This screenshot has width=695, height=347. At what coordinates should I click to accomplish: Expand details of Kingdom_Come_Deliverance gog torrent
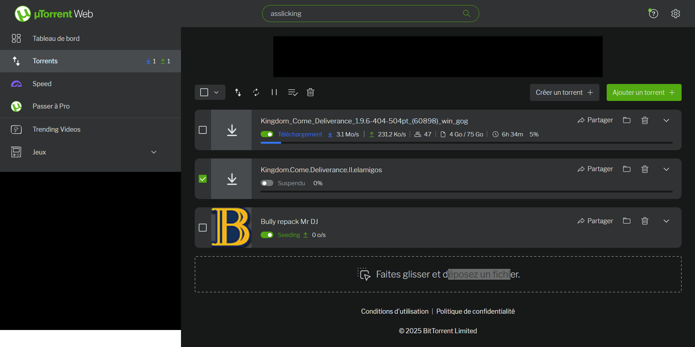click(x=666, y=120)
